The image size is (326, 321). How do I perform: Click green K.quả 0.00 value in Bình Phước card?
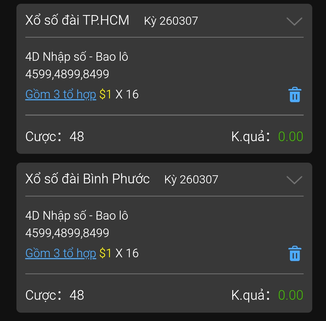pos(291,295)
